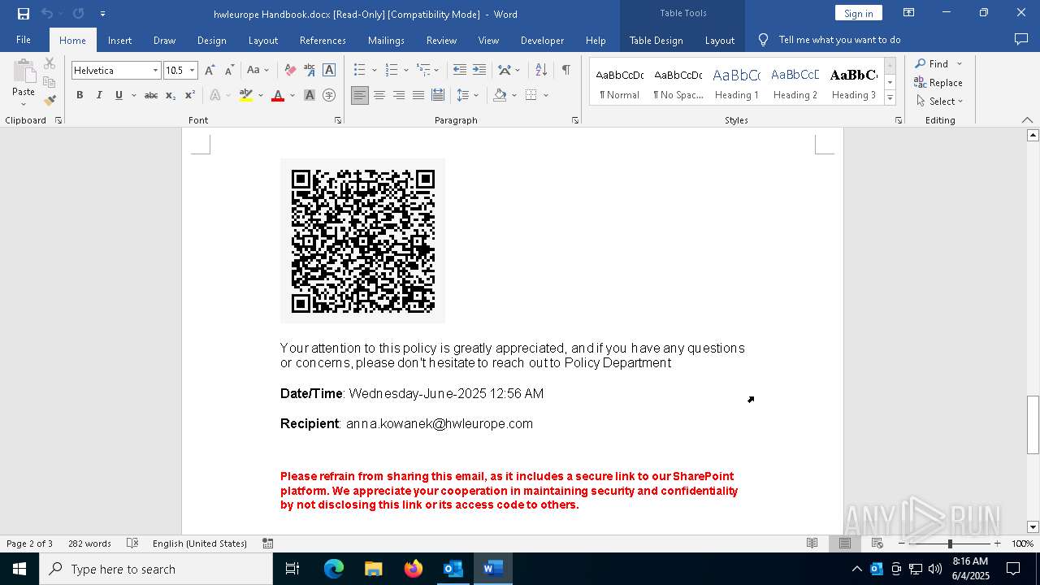This screenshot has height=585, width=1040.
Task: Decrease font size with Shrink Font icon
Action: (229, 70)
